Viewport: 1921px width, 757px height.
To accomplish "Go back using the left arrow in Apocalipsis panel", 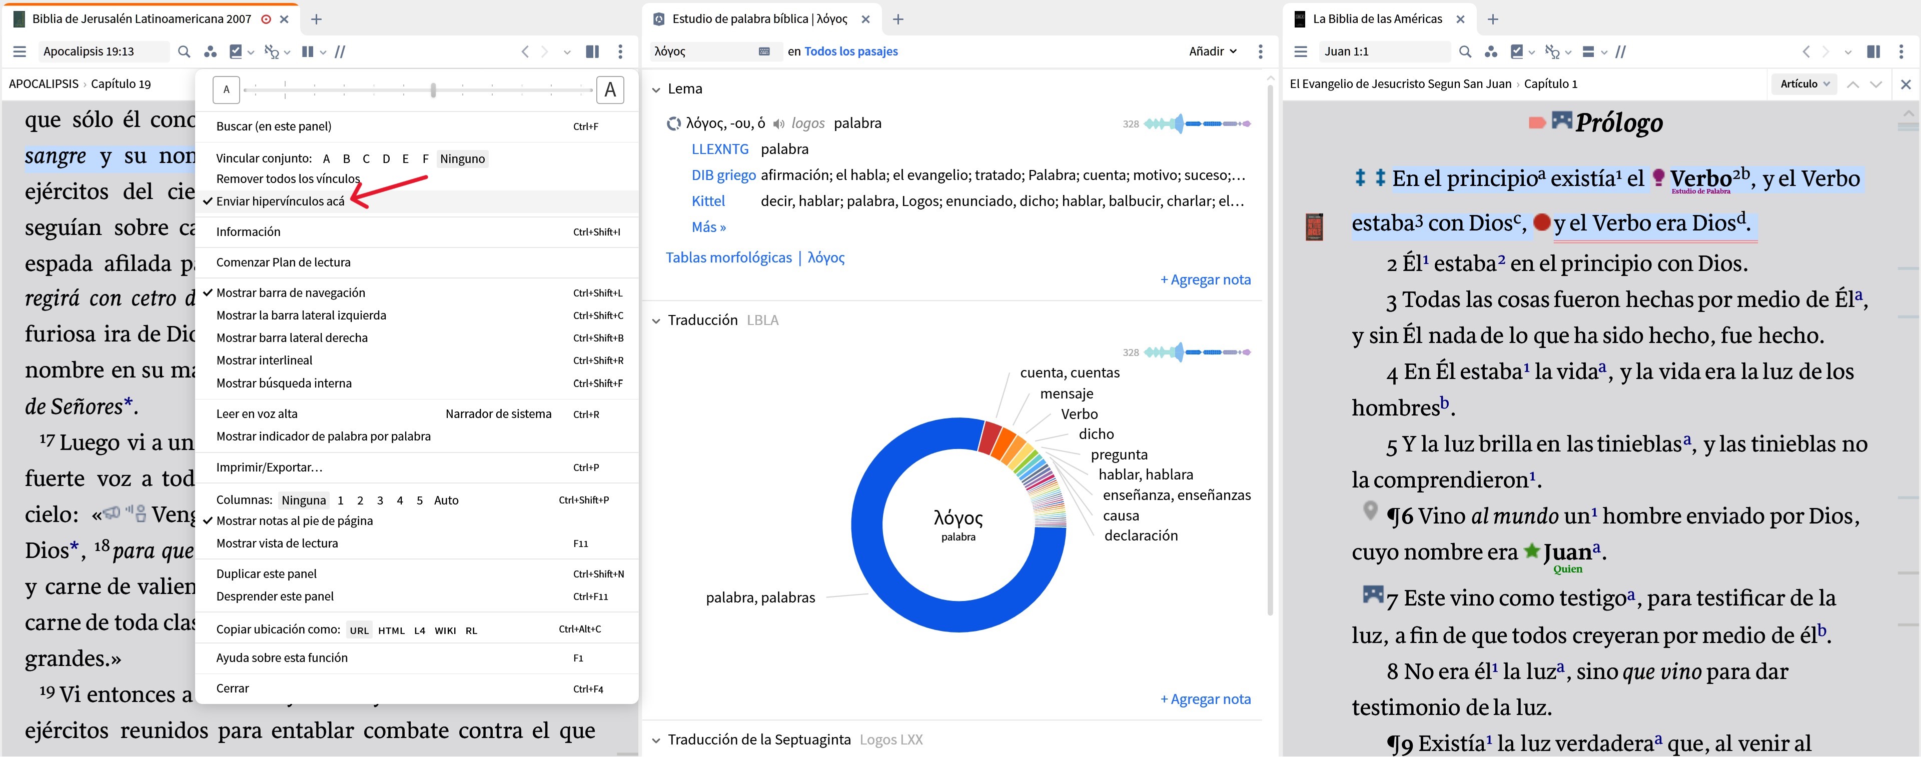I will coord(525,51).
